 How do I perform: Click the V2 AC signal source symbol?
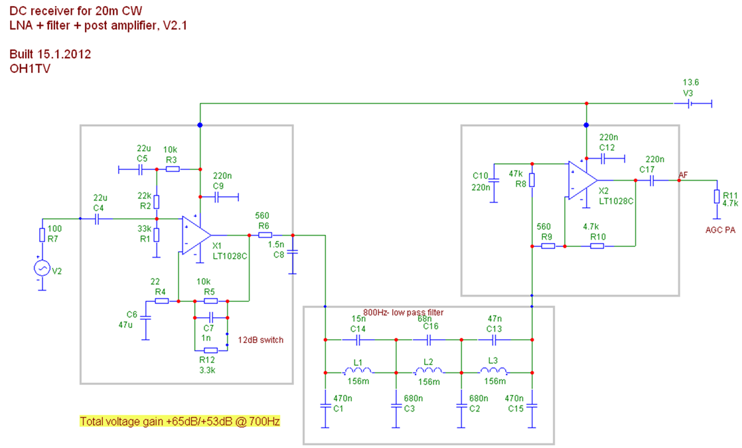click(41, 268)
